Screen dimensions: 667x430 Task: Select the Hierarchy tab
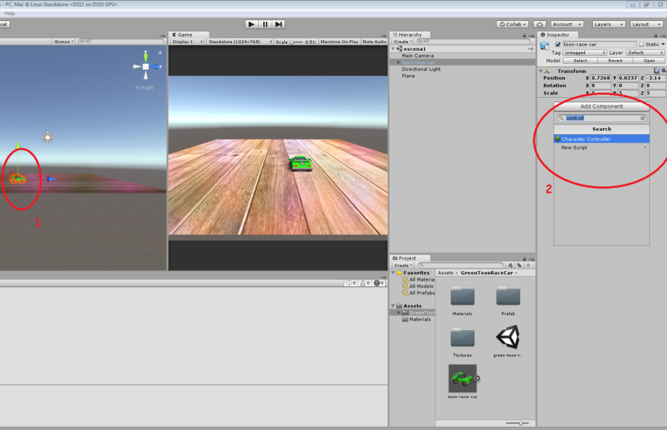(x=410, y=35)
